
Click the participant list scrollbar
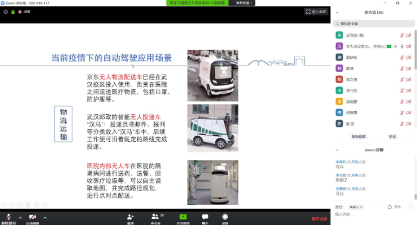coord(415,50)
